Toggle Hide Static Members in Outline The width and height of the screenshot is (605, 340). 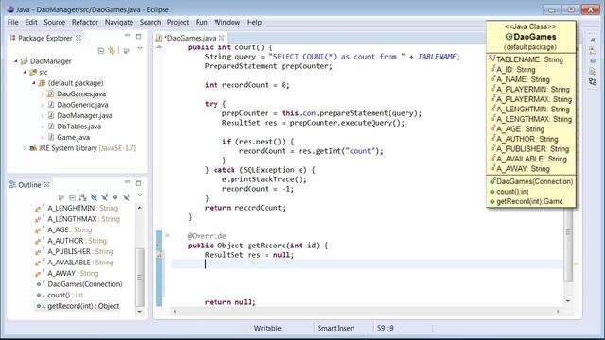pyautogui.click(x=105, y=197)
